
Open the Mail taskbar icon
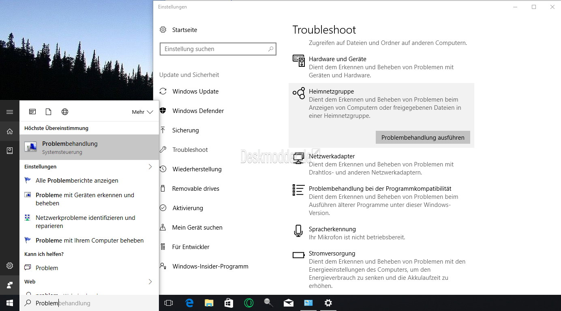click(x=288, y=303)
